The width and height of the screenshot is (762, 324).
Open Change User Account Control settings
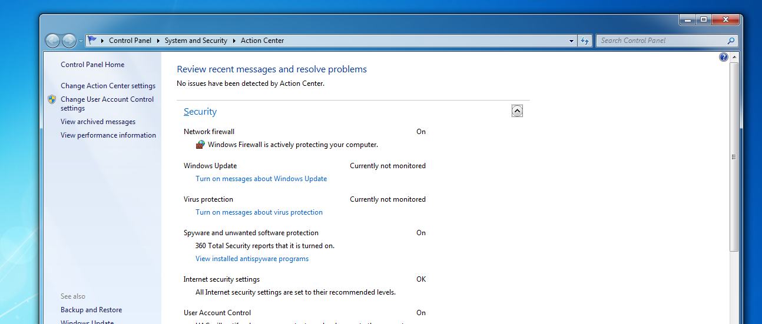(107, 103)
